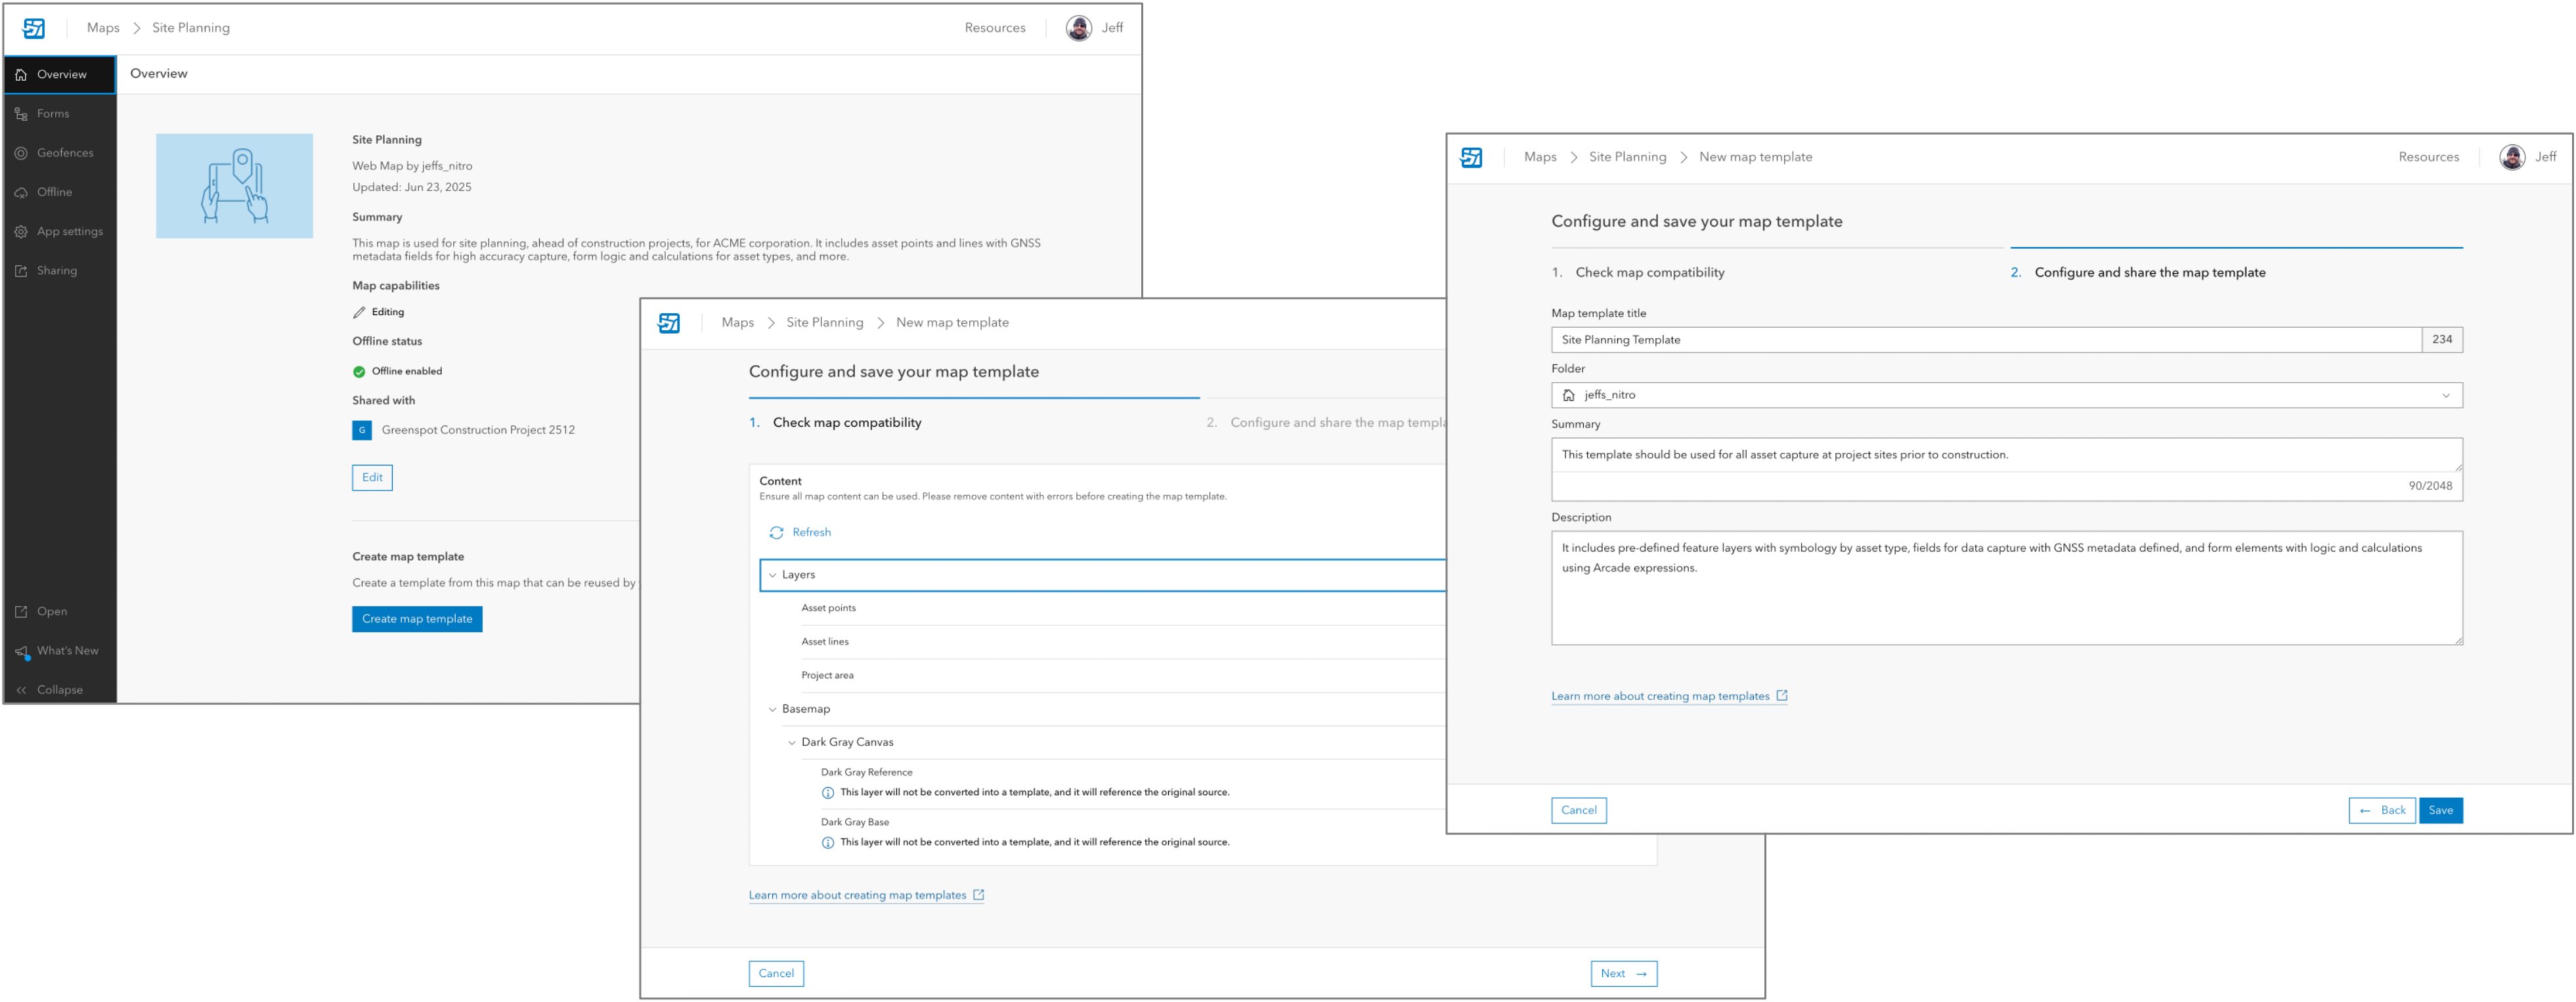
Task: Select the Overview tab in sidebar
Action: tap(60, 75)
